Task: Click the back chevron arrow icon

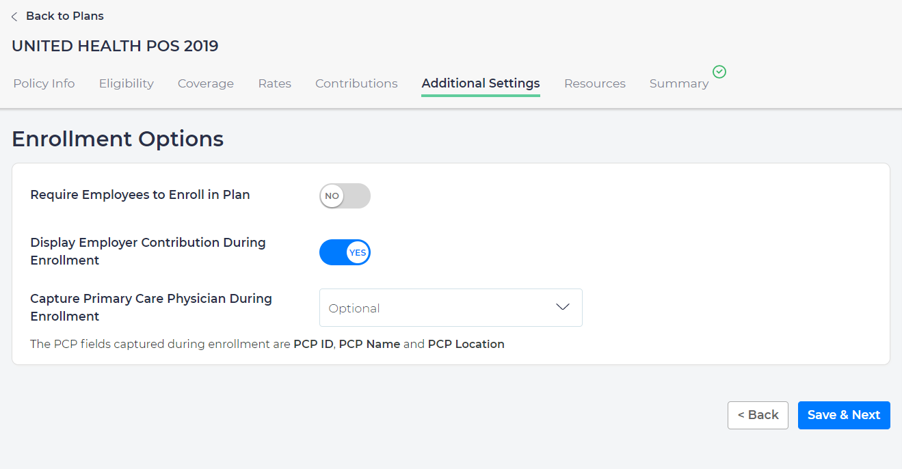Action: [x=14, y=16]
